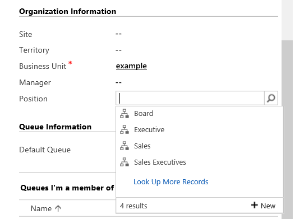Screen dimensions: 295x219
Task: Click the Queue Information section header
Action: point(56,127)
